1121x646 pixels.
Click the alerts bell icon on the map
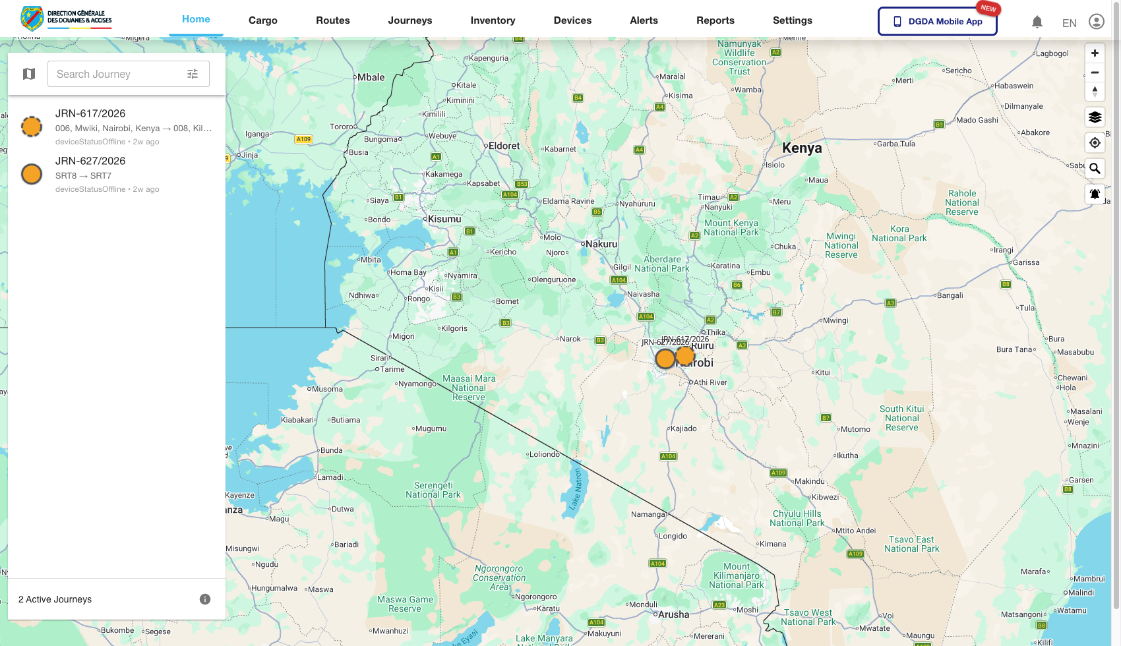coord(1095,194)
